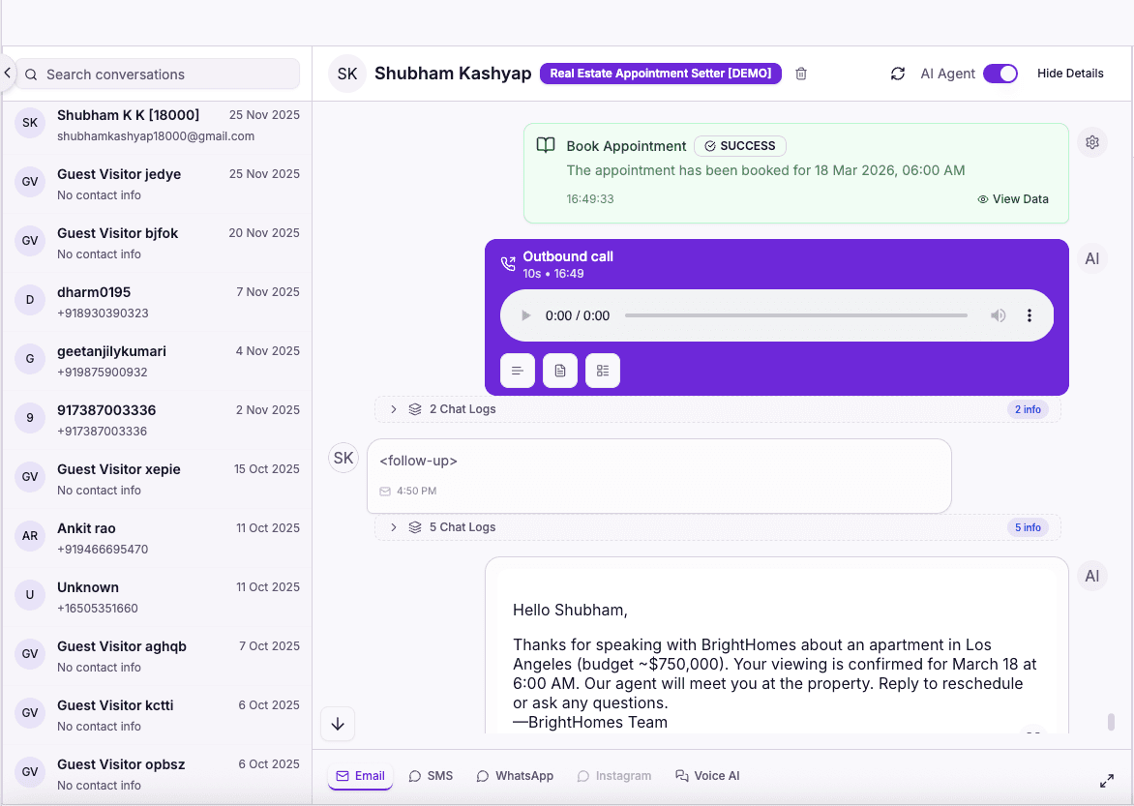
Task: Switch to the SMS channel tab
Action: click(430, 775)
